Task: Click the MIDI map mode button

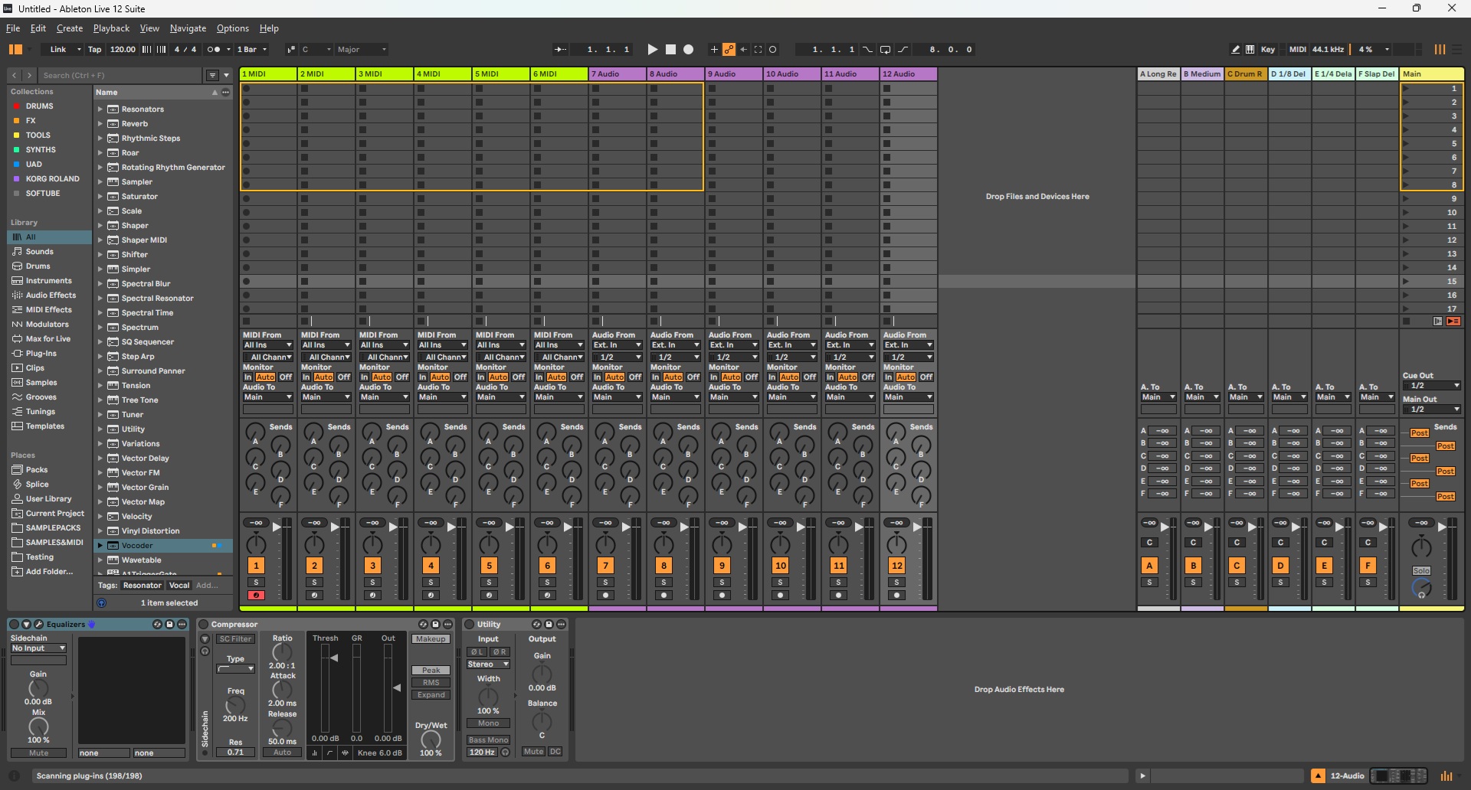Action: tap(1297, 49)
